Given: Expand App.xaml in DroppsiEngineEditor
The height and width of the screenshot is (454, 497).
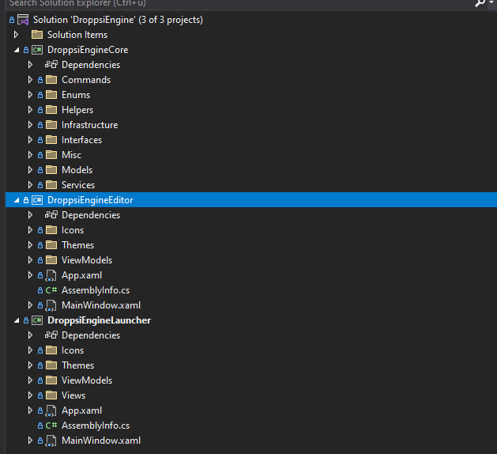Looking at the screenshot, I should click(30, 274).
